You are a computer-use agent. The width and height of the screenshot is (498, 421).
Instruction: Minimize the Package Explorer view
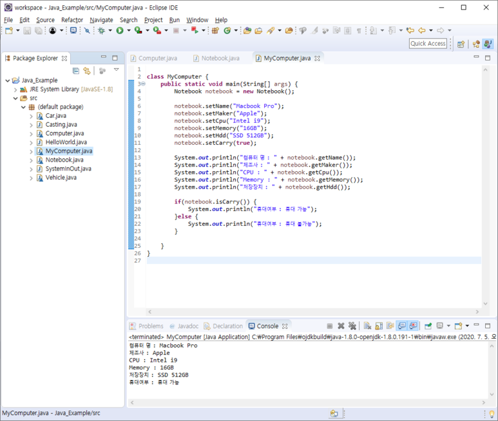(x=104, y=57)
